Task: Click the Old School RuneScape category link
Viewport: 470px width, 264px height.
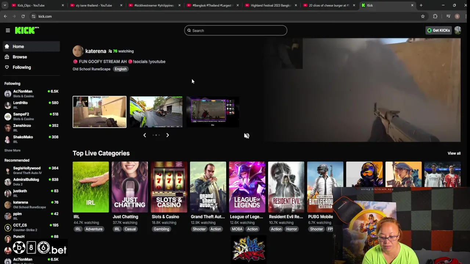Action: pyautogui.click(x=91, y=69)
